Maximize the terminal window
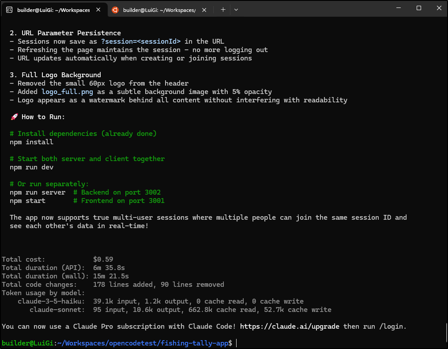Image resolution: width=448 pixels, height=349 pixels. click(x=419, y=8)
